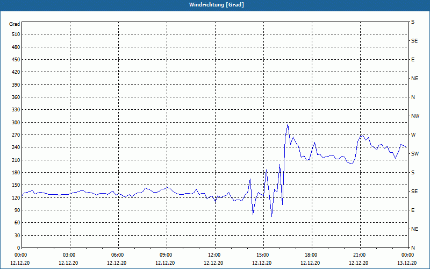This screenshot has height=269, width=430.
Task: Click the y-axis value 150
Action: (x=16, y=185)
